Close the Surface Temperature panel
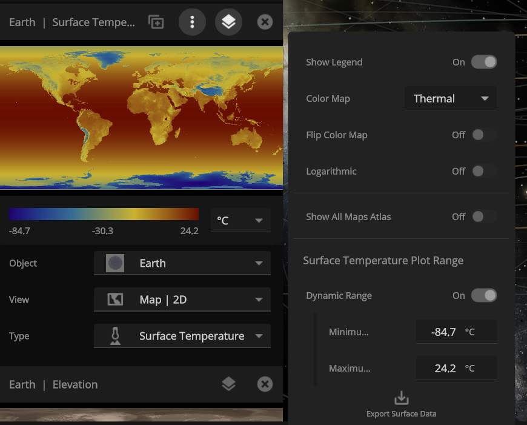The image size is (527, 425). pos(265,22)
